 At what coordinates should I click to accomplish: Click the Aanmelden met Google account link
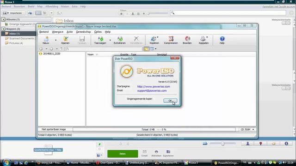(278, 6)
